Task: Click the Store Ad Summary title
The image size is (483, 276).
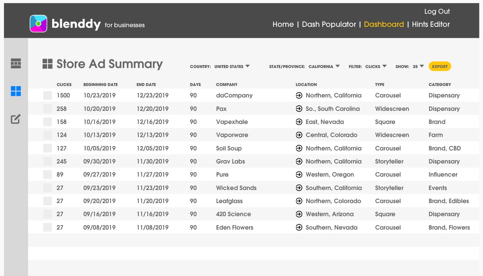Action: 110,64
